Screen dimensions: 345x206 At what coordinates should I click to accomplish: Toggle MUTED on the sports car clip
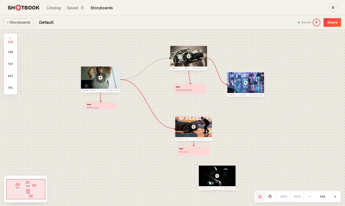point(204,69)
